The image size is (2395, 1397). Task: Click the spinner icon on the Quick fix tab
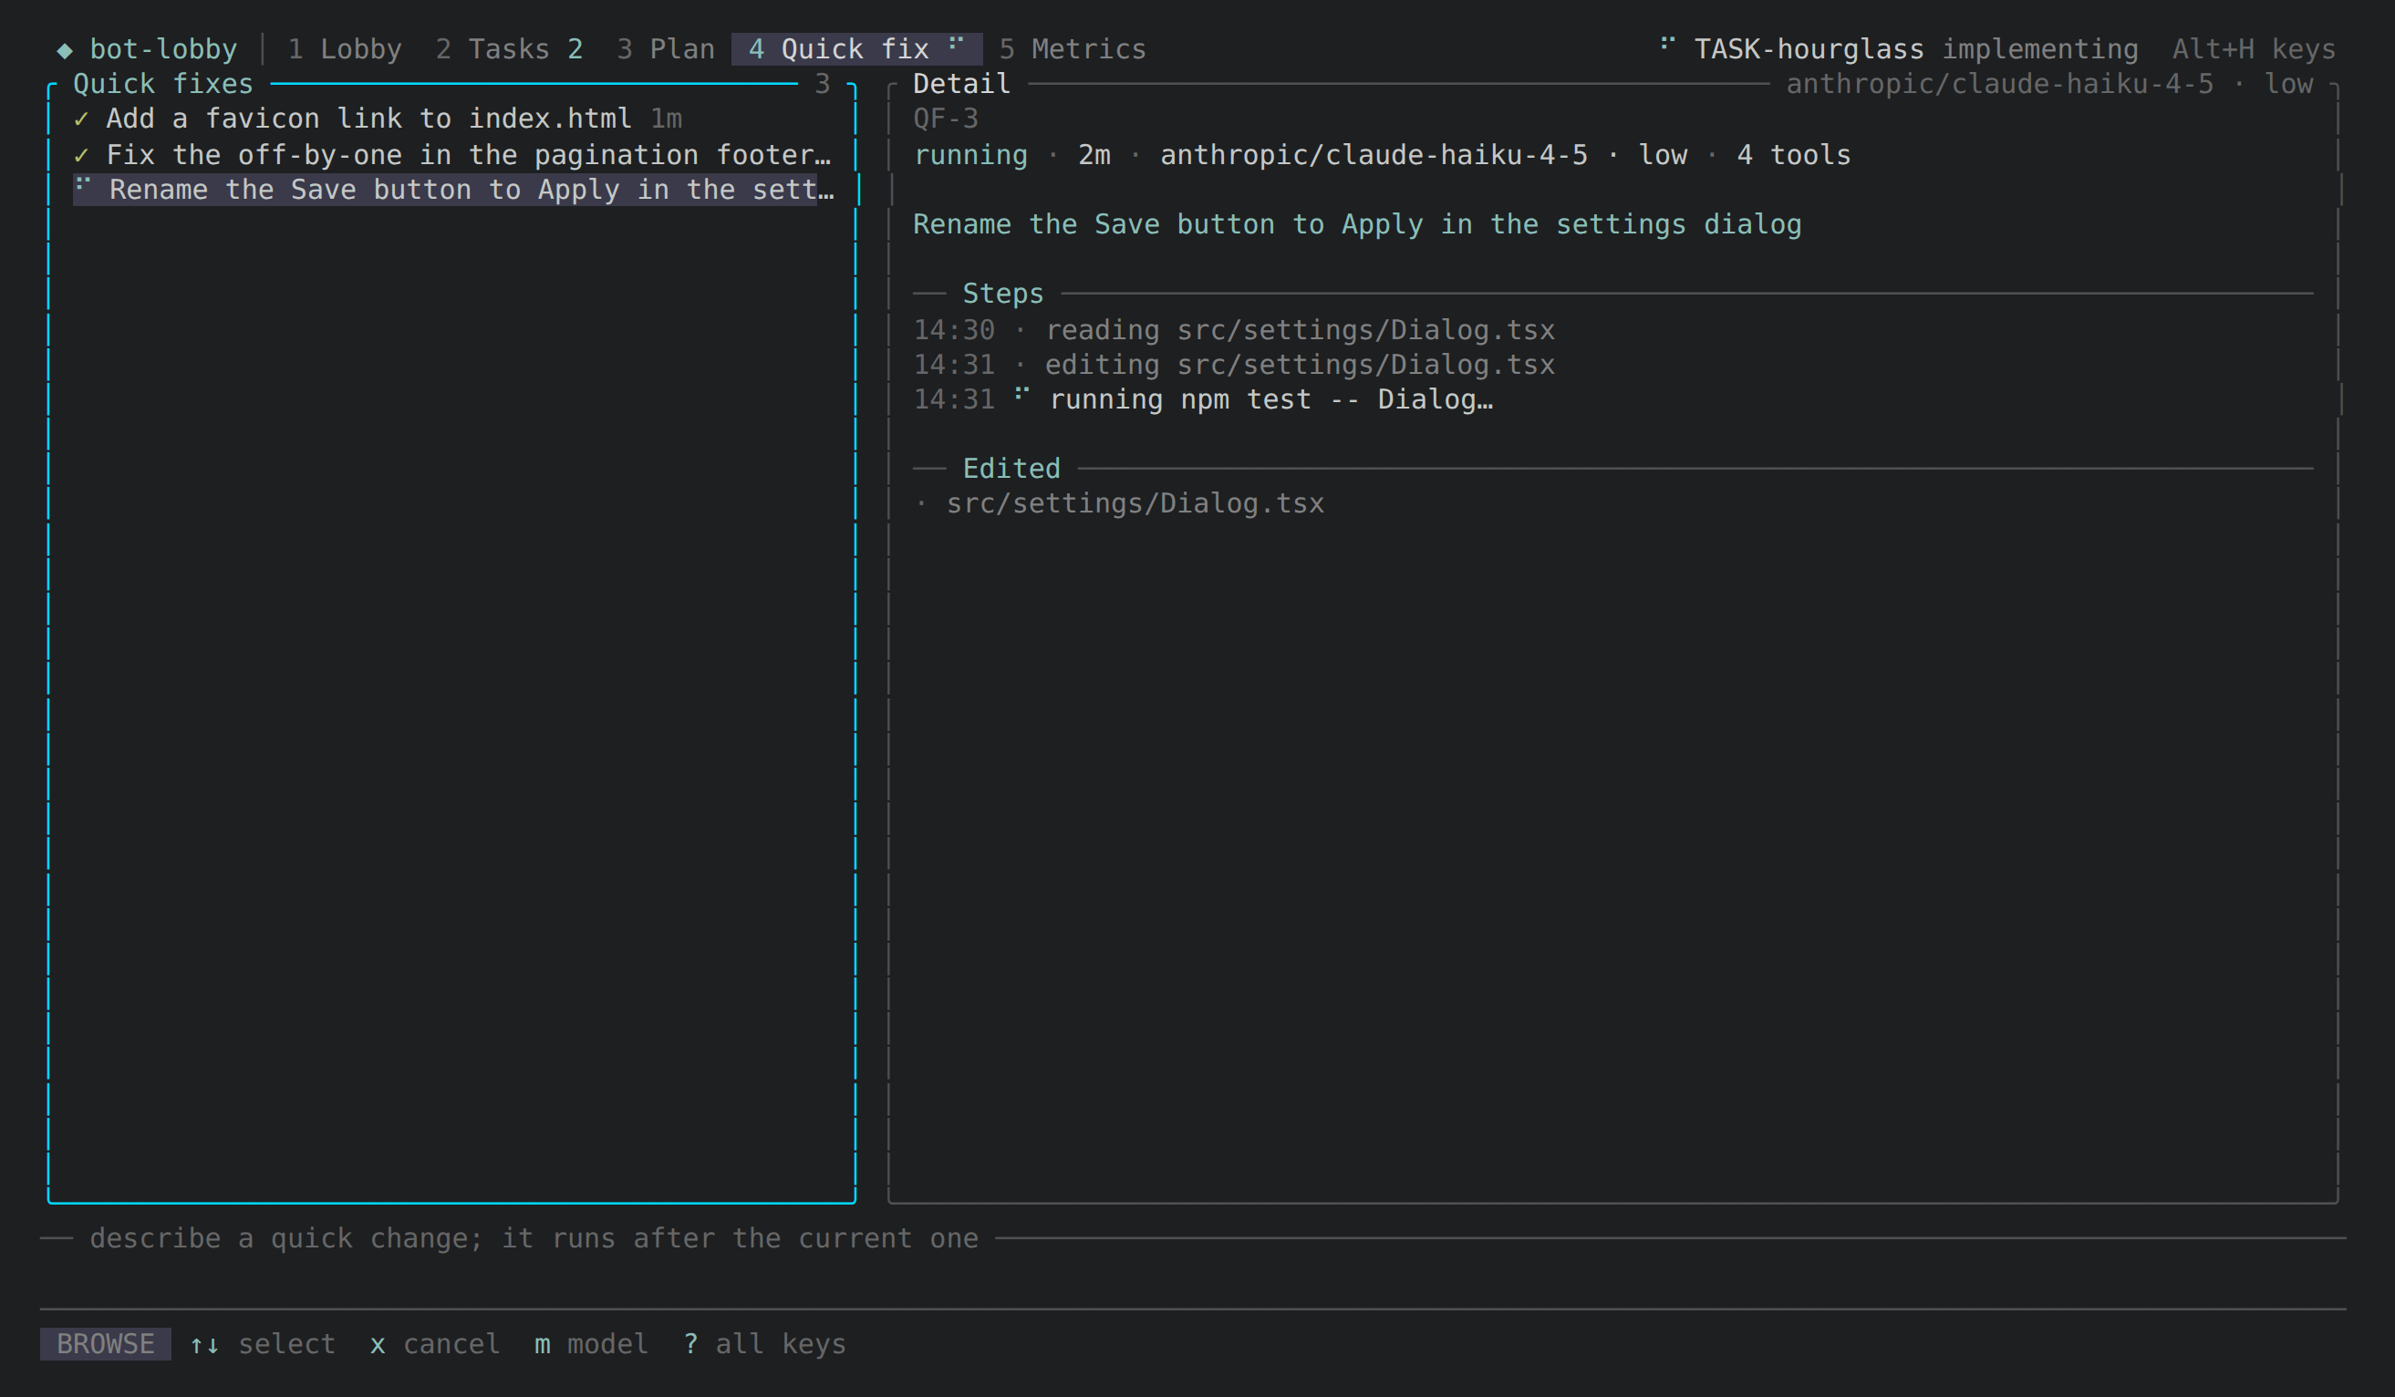click(956, 43)
